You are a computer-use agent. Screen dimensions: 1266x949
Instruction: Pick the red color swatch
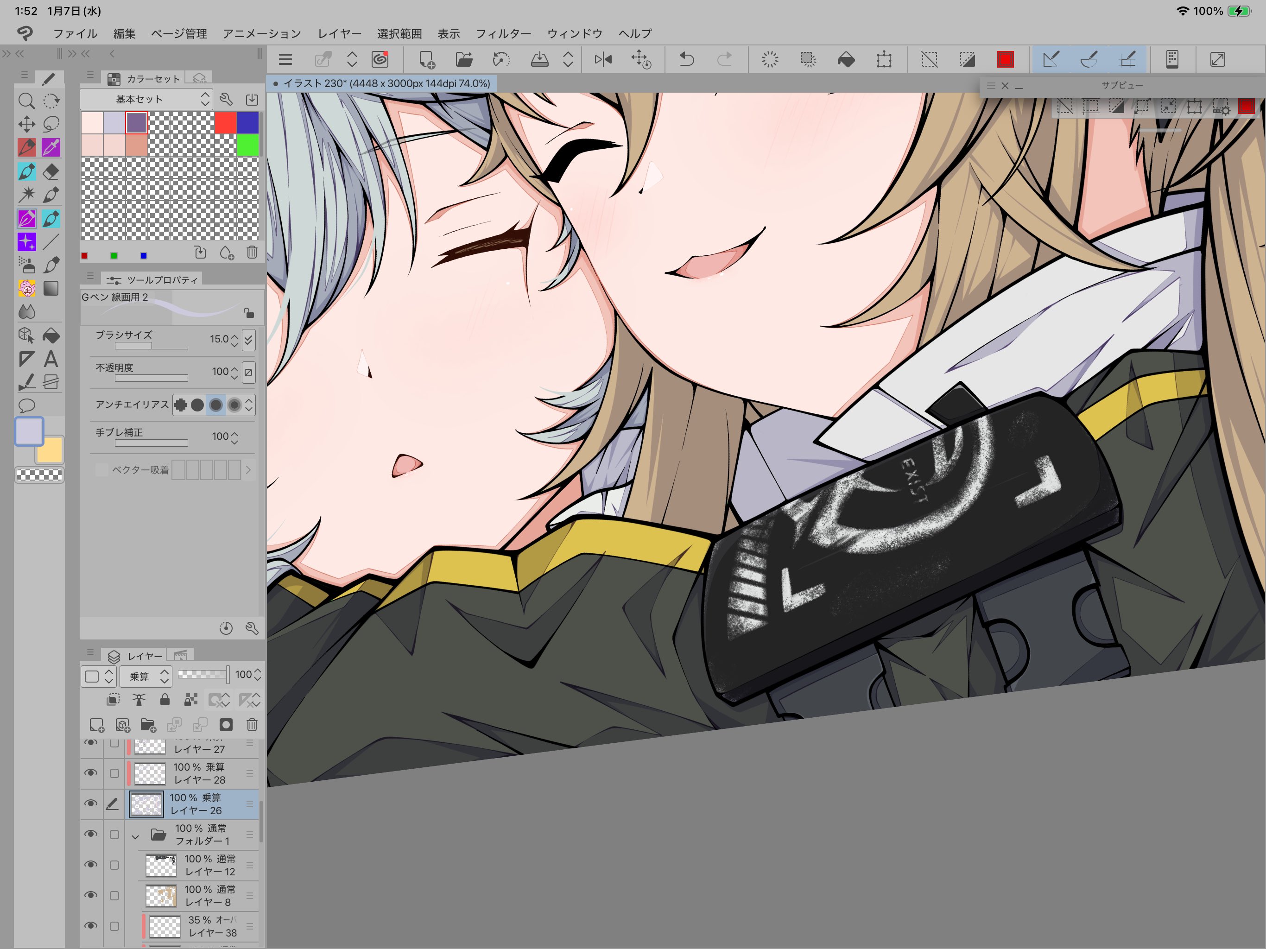coord(226,122)
